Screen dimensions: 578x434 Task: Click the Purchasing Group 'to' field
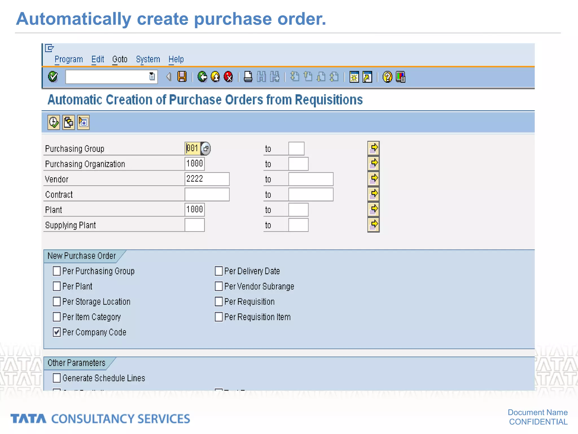pos(296,148)
